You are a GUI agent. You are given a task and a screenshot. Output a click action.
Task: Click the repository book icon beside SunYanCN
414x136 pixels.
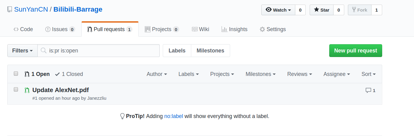10,9
